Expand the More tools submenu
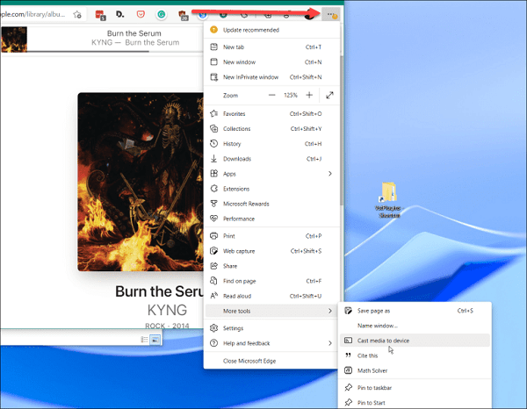Screen dimensions: 527x409 [329, 311]
